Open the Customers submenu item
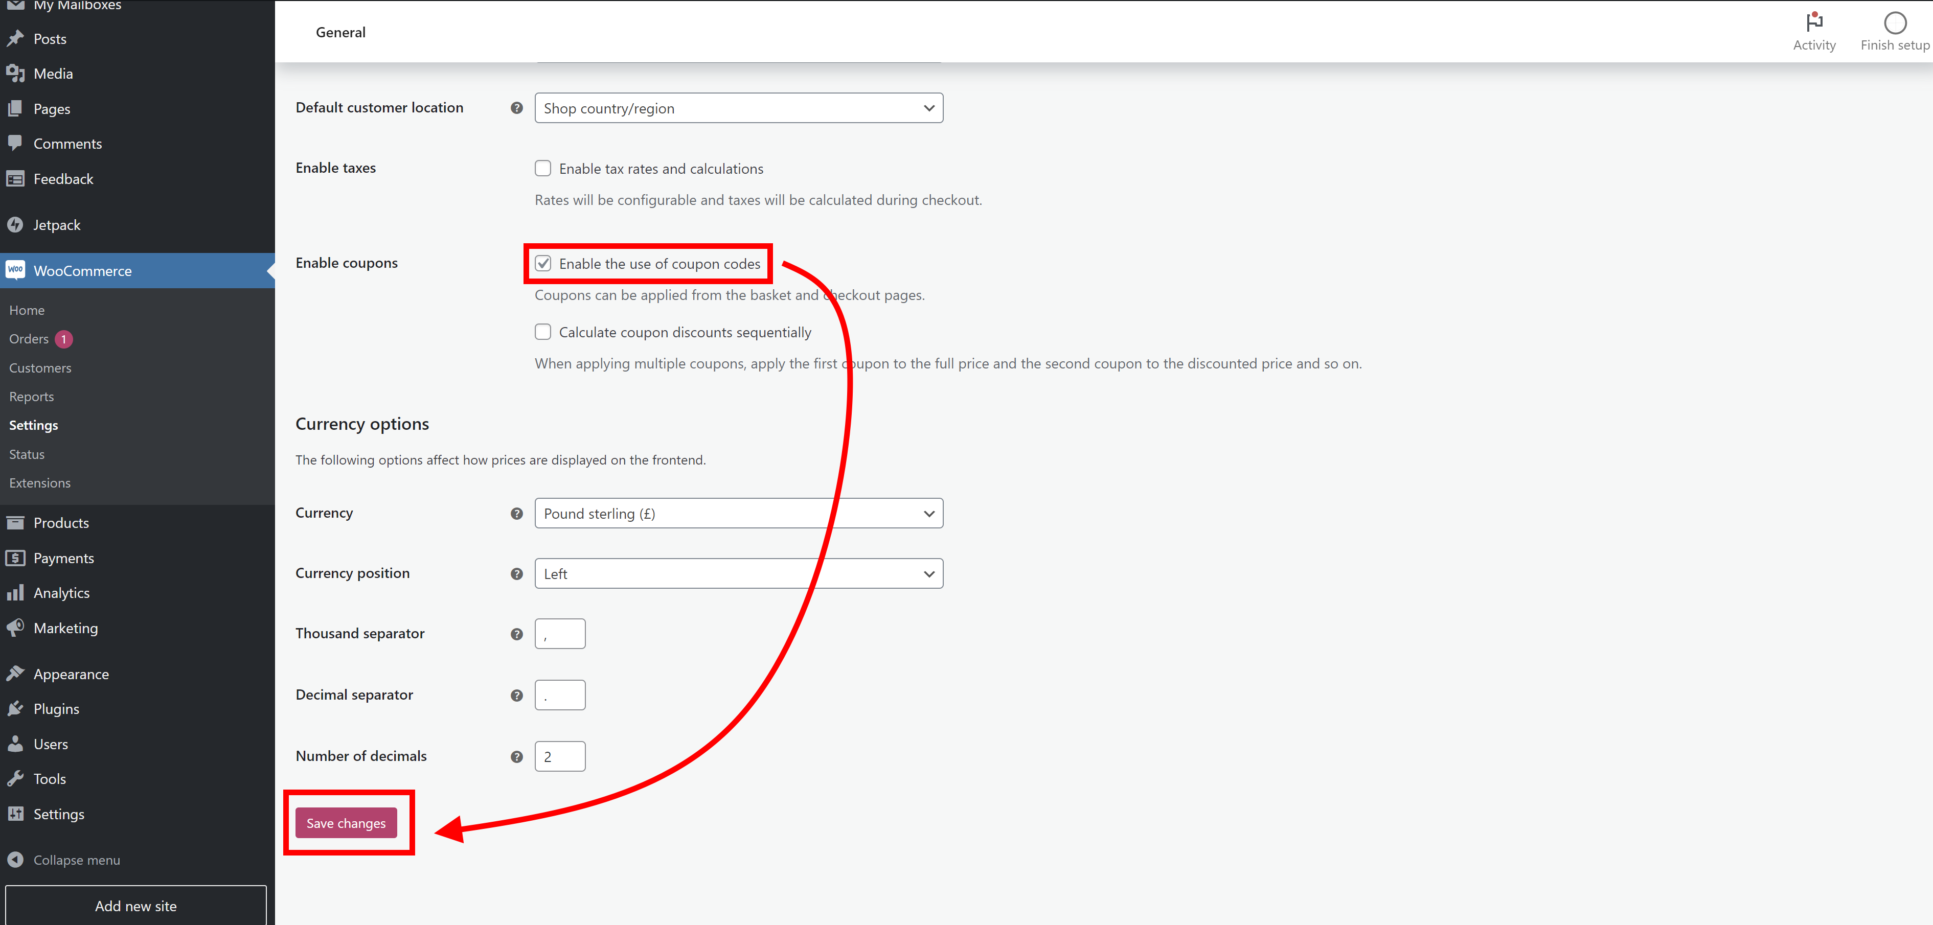 pos(40,367)
